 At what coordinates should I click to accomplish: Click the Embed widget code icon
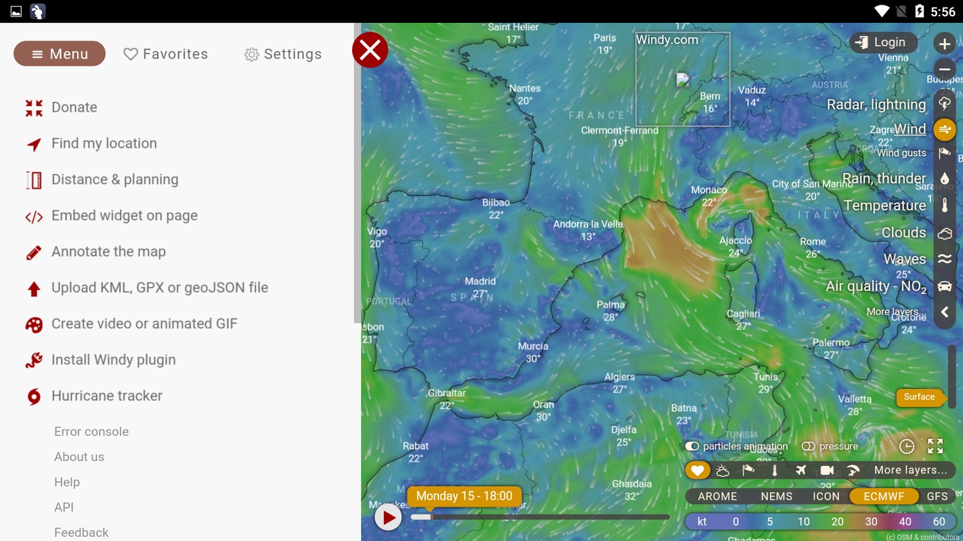pos(34,216)
